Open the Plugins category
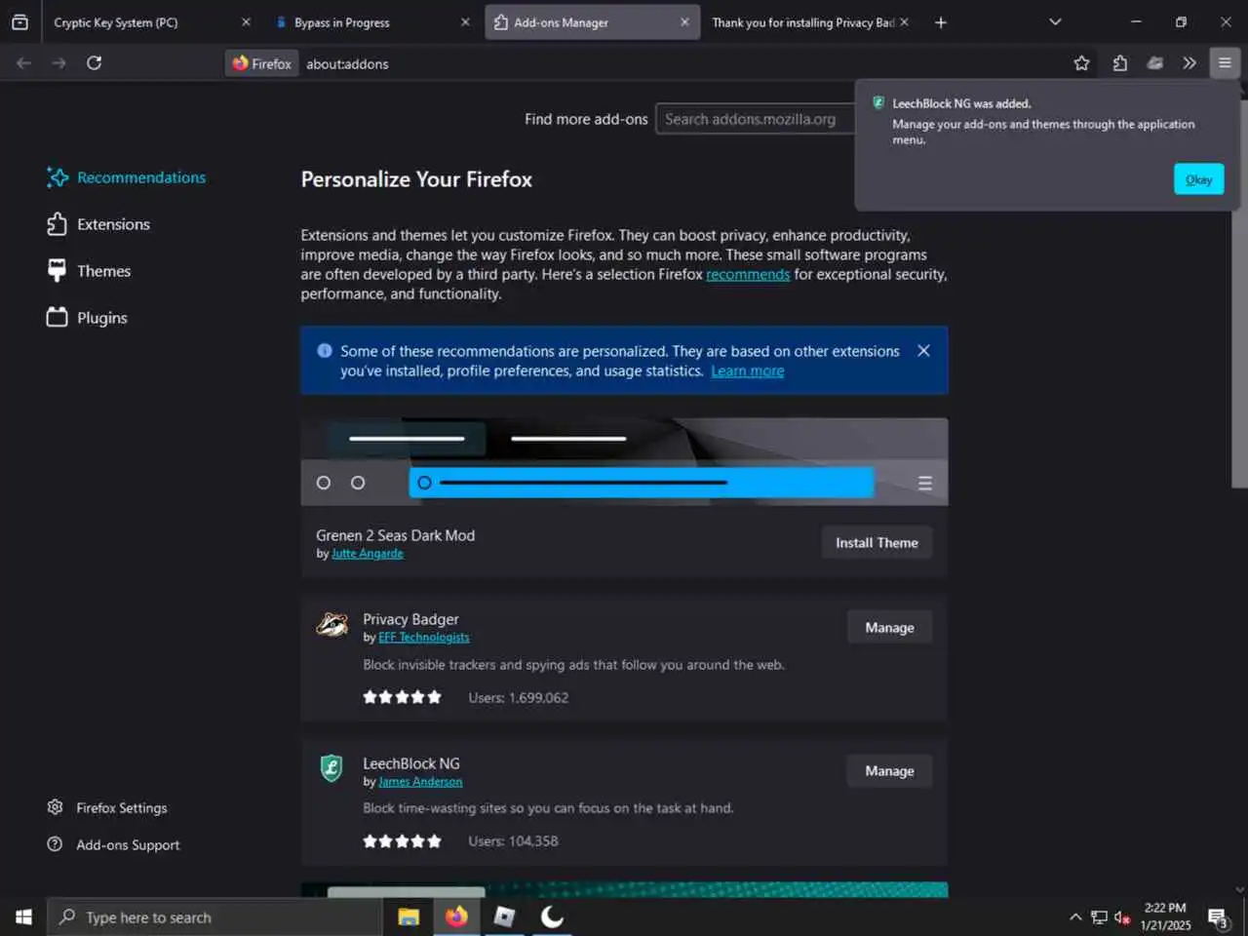This screenshot has height=936, width=1248. point(87,318)
